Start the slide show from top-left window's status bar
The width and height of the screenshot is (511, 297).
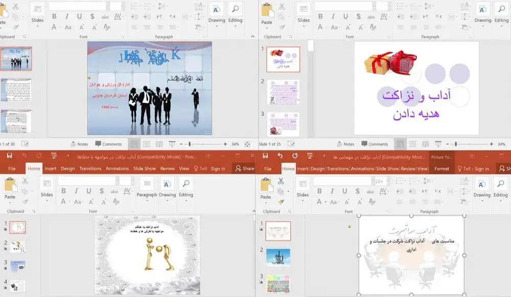point(172,144)
